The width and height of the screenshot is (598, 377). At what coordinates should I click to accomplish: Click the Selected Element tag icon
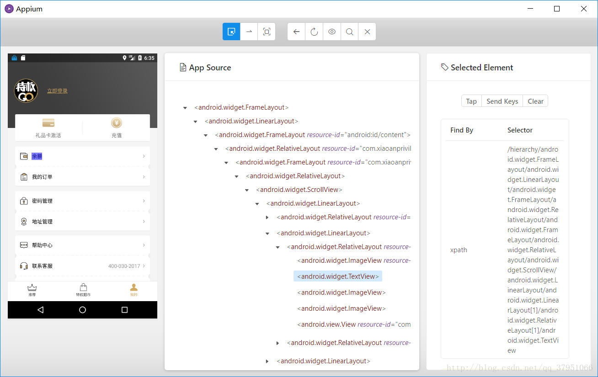(444, 67)
